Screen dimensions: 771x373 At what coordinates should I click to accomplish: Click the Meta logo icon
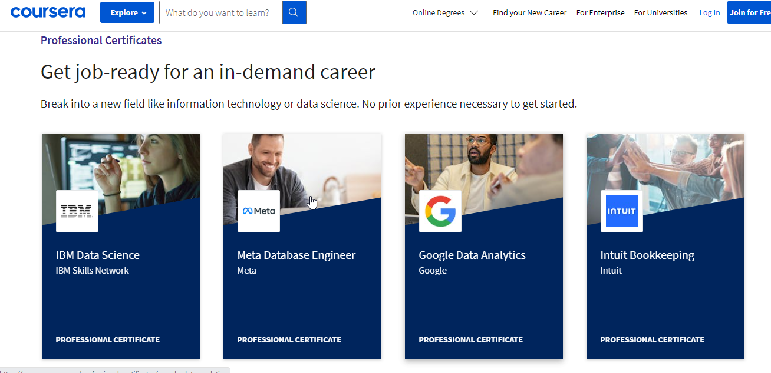point(259,211)
